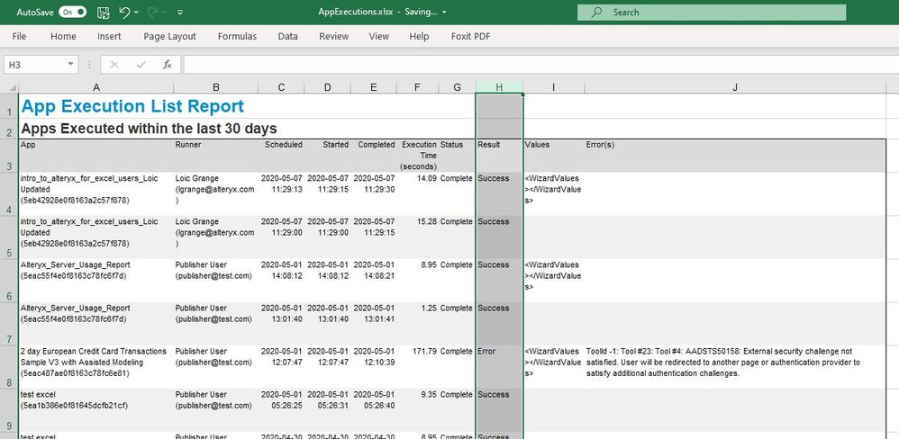Switch to the Home tab
The image size is (899, 439).
pos(63,36)
